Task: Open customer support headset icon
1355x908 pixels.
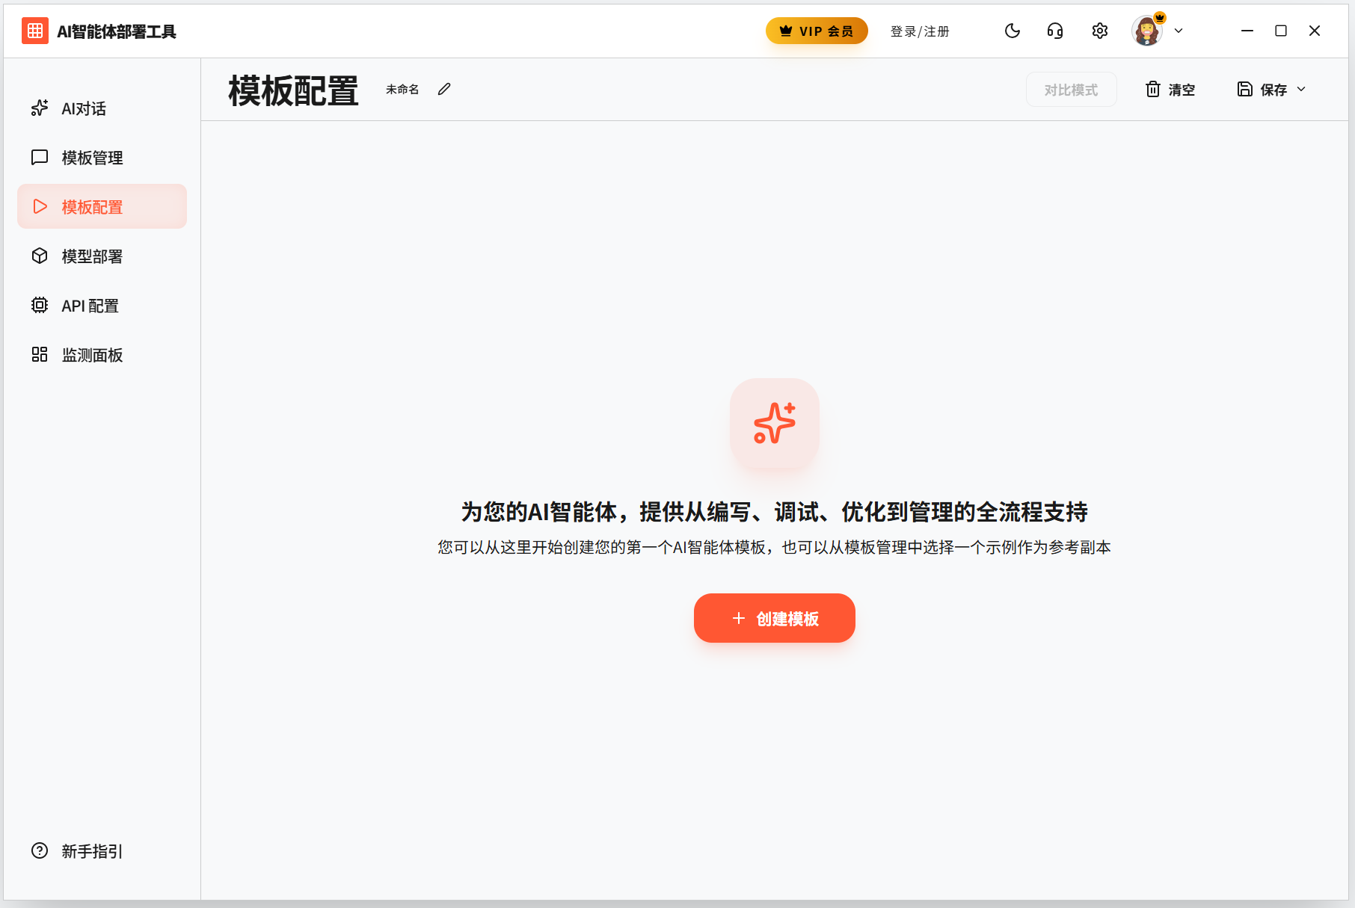Action: point(1055,31)
